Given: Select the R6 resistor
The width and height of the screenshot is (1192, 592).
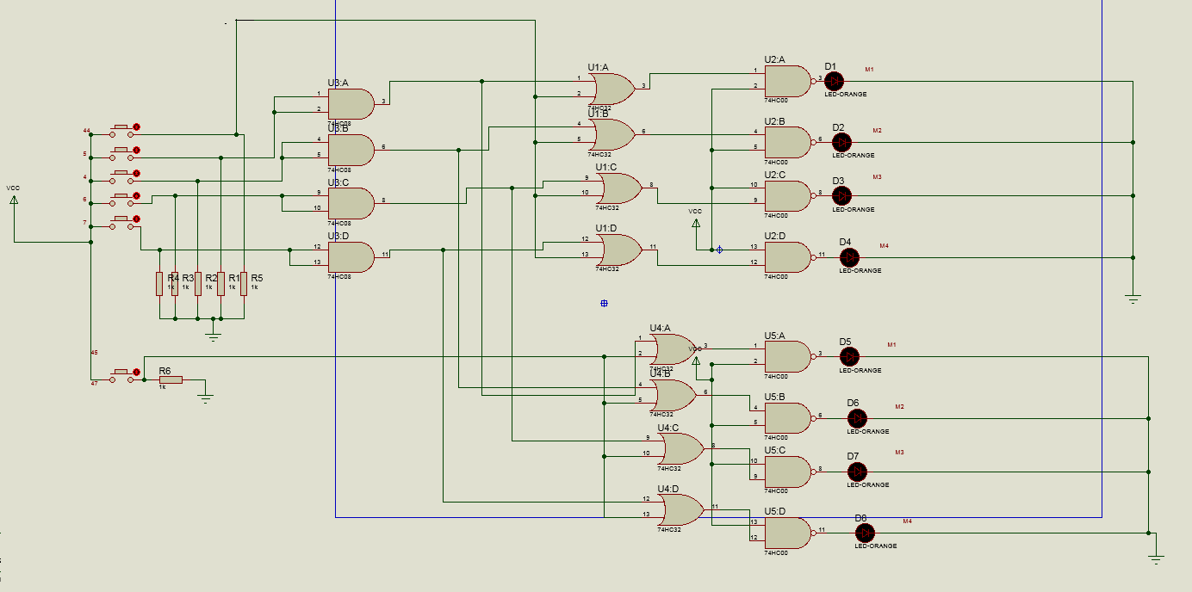Looking at the screenshot, I should pyautogui.click(x=171, y=379).
